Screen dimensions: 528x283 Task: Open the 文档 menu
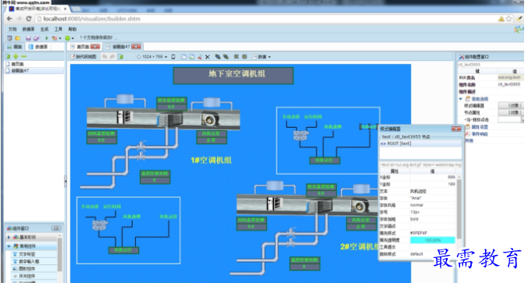coord(12,30)
